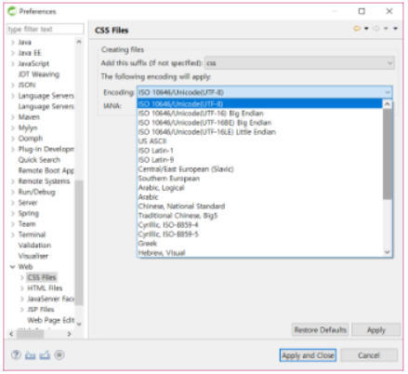Expand the Terminal tree node

(x=13, y=234)
